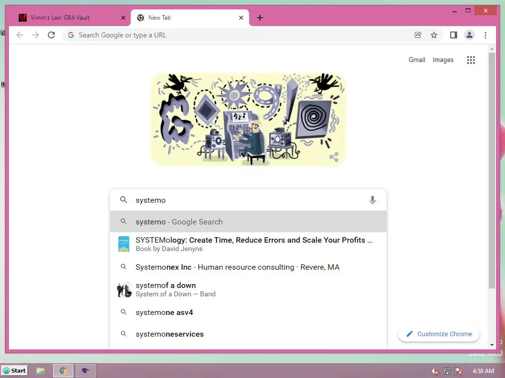Click the Google Doodle image
The image size is (505, 378).
tap(249, 120)
